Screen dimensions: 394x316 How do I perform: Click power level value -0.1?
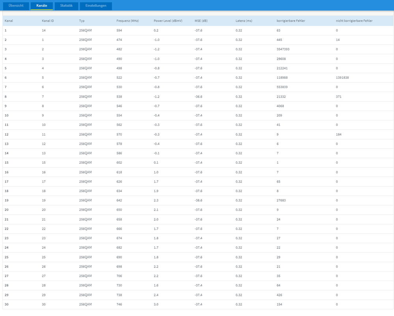click(157, 153)
